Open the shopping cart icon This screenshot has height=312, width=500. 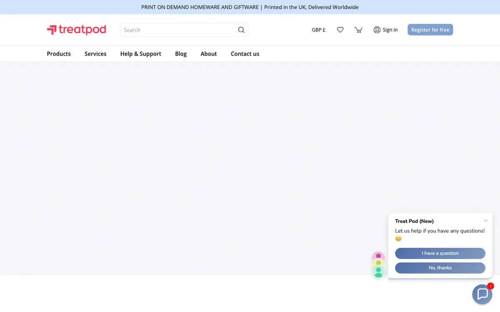point(358,30)
